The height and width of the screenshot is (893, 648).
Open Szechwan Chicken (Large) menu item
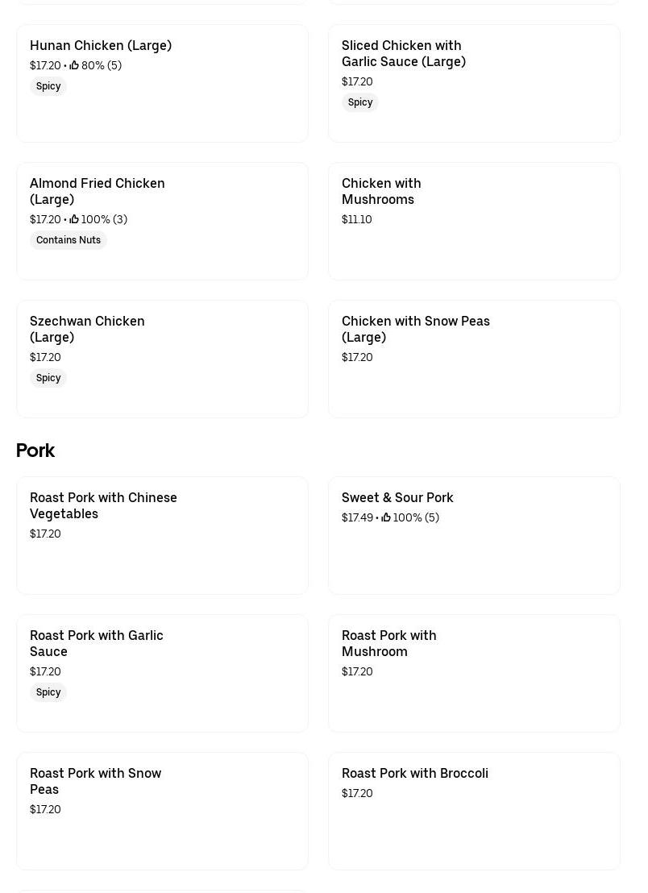(87, 329)
